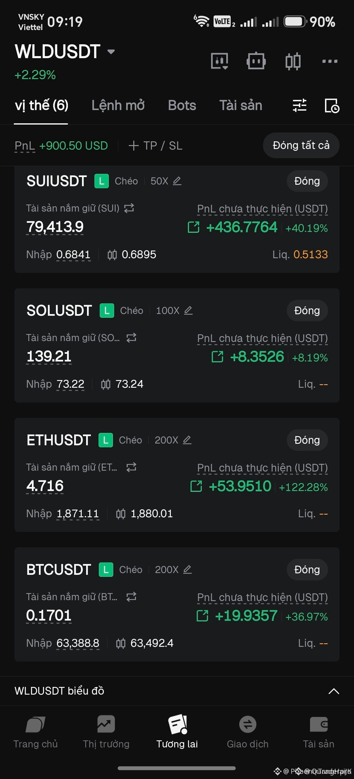This screenshot has width=354, height=779.
Task: Add TP / SL to positions
Action: coord(155,146)
